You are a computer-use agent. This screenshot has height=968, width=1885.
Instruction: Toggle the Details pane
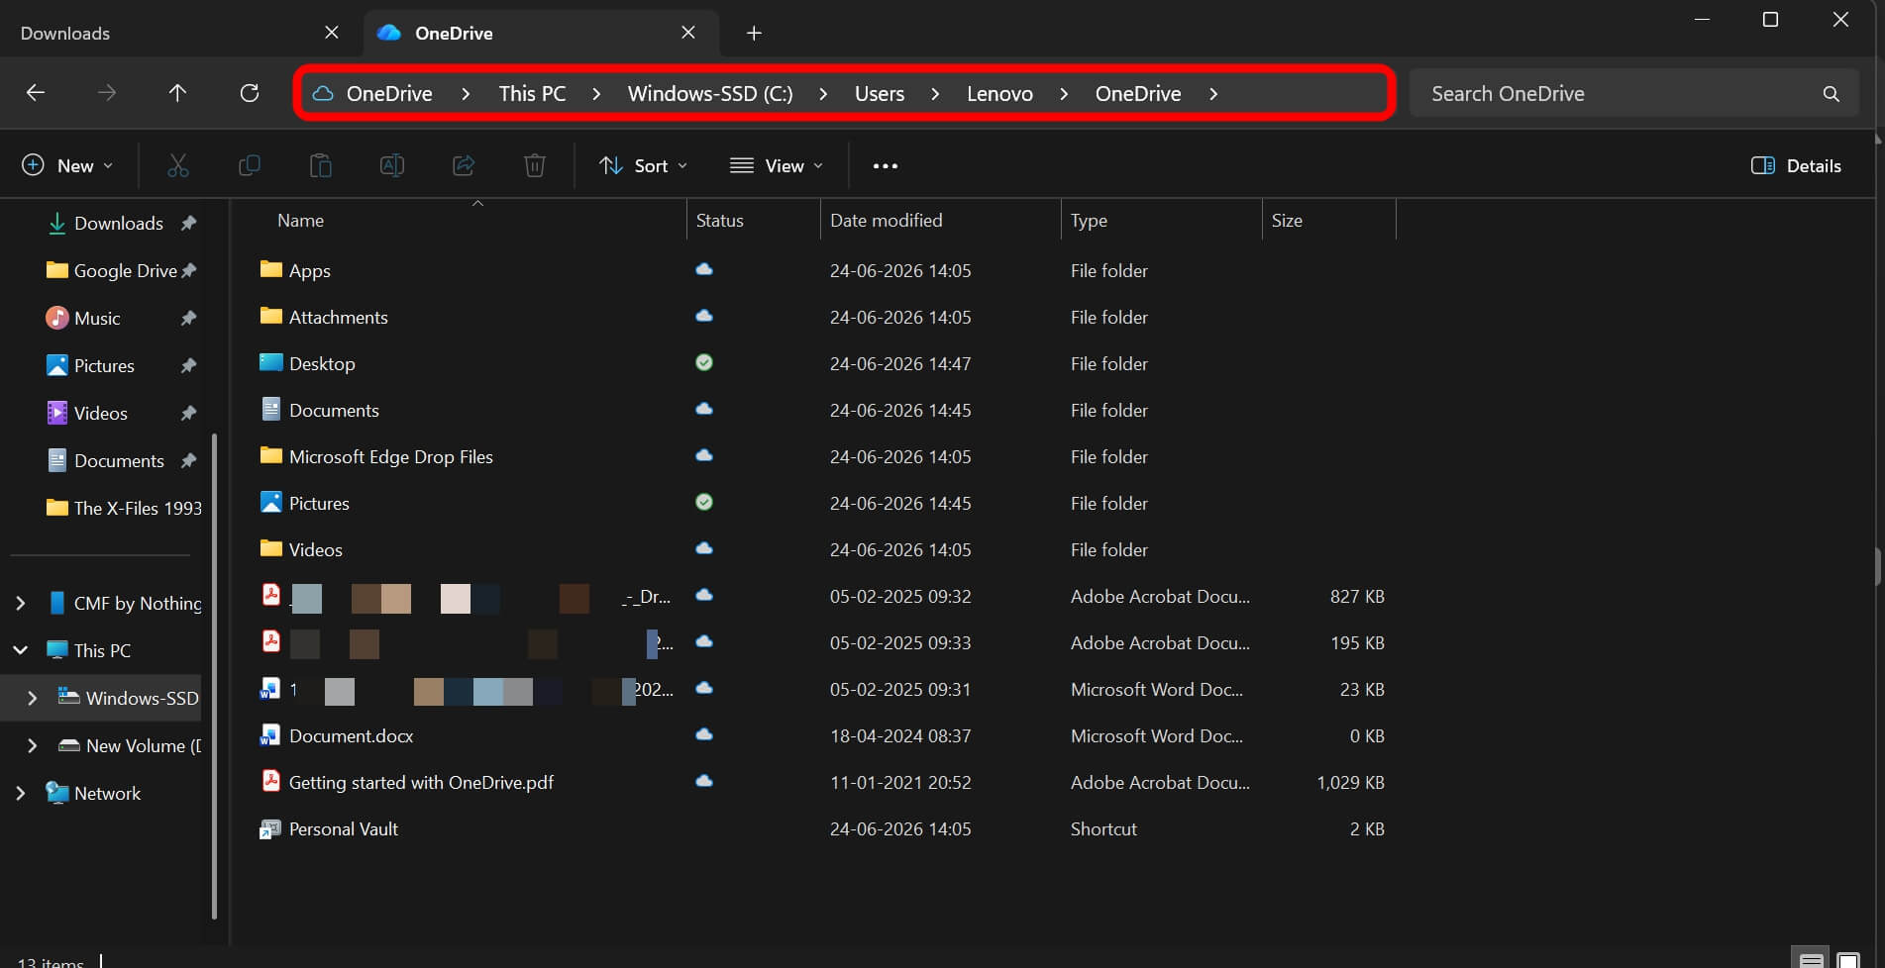(1796, 166)
